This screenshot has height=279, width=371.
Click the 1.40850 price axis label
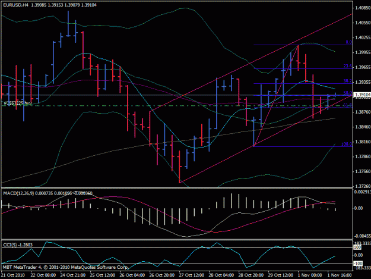(363, 8)
